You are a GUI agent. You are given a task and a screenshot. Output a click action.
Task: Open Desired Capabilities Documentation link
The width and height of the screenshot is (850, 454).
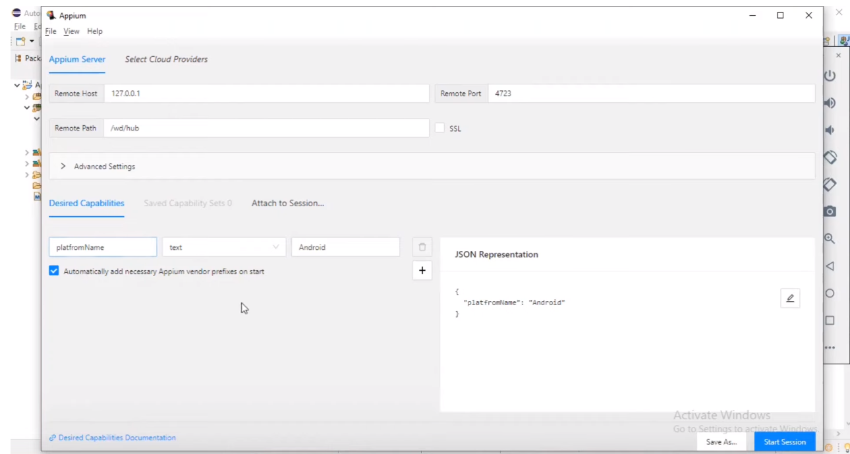tap(113, 438)
